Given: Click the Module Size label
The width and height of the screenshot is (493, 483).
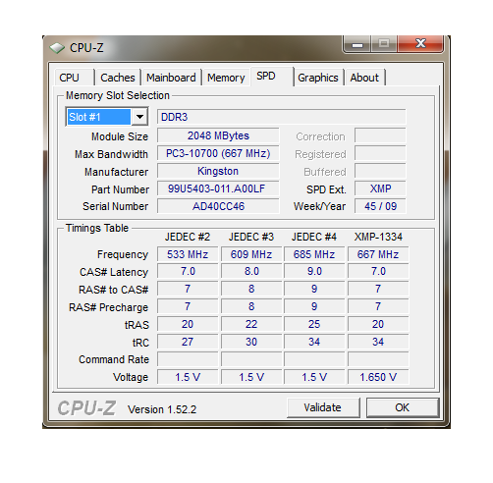Looking at the screenshot, I should [120, 136].
